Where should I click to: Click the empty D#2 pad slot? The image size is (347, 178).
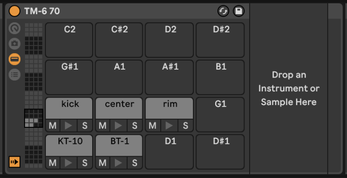pos(220,40)
